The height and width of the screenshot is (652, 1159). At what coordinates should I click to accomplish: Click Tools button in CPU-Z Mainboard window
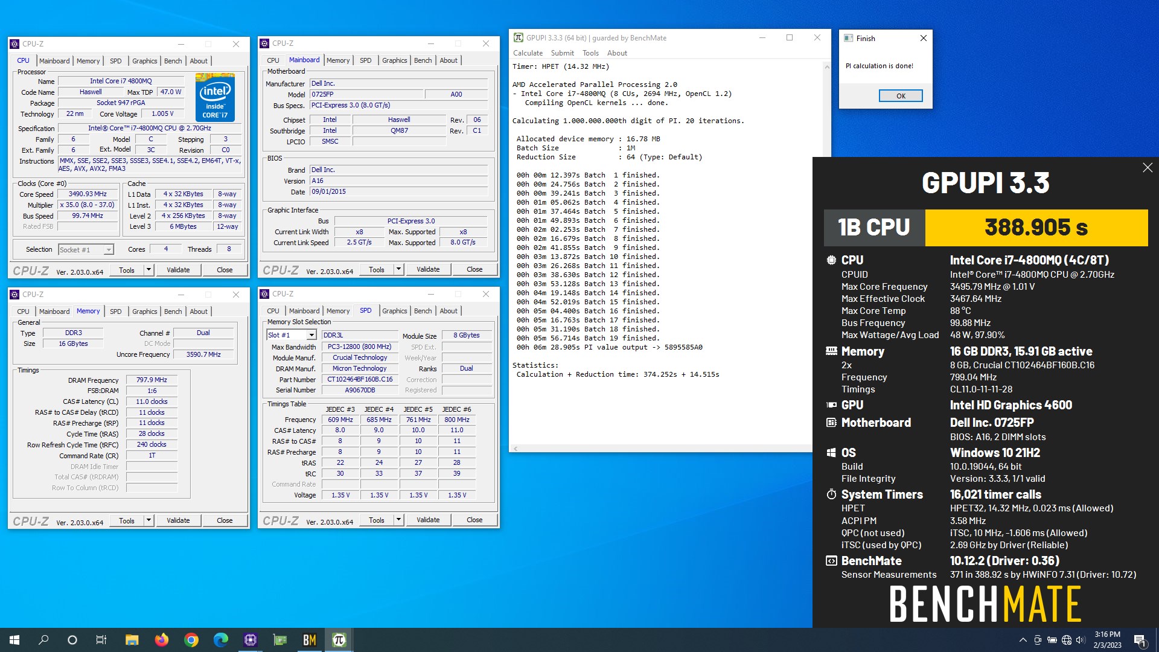coord(377,269)
